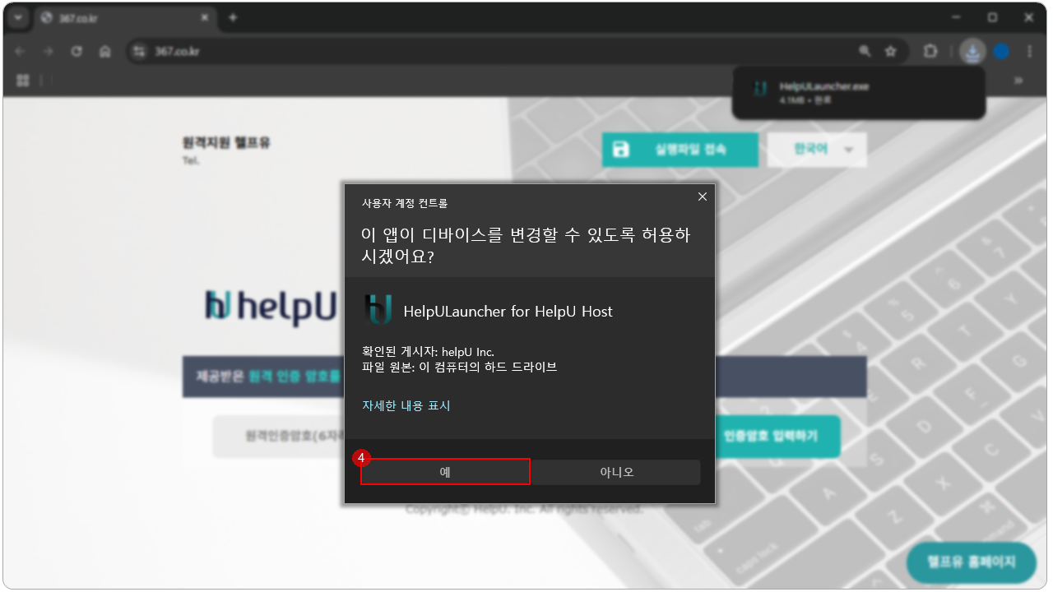1053x592 pixels.
Task: Open the browser profile avatar
Action: 1001,51
